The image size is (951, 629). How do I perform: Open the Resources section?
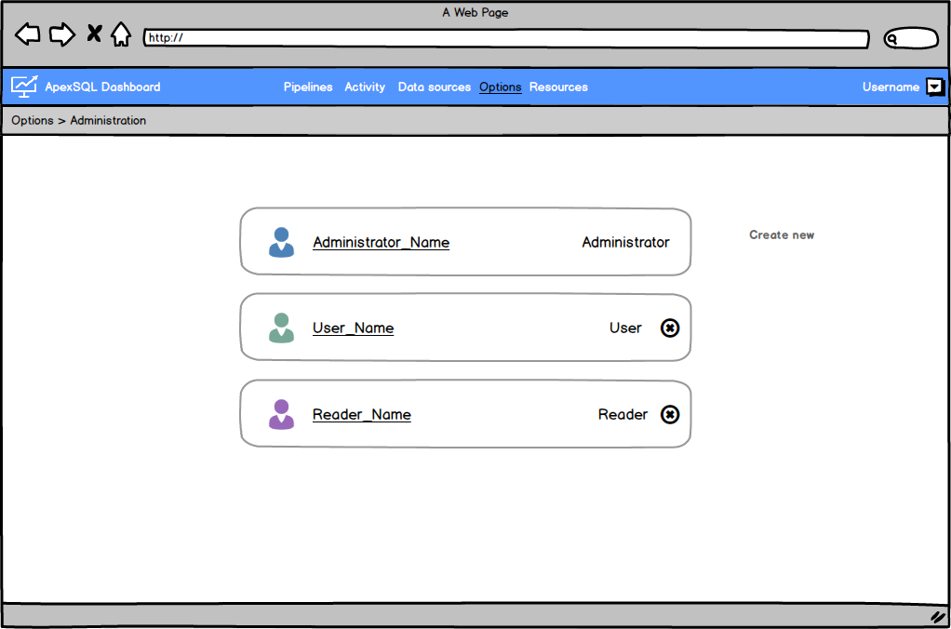click(x=558, y=87)
